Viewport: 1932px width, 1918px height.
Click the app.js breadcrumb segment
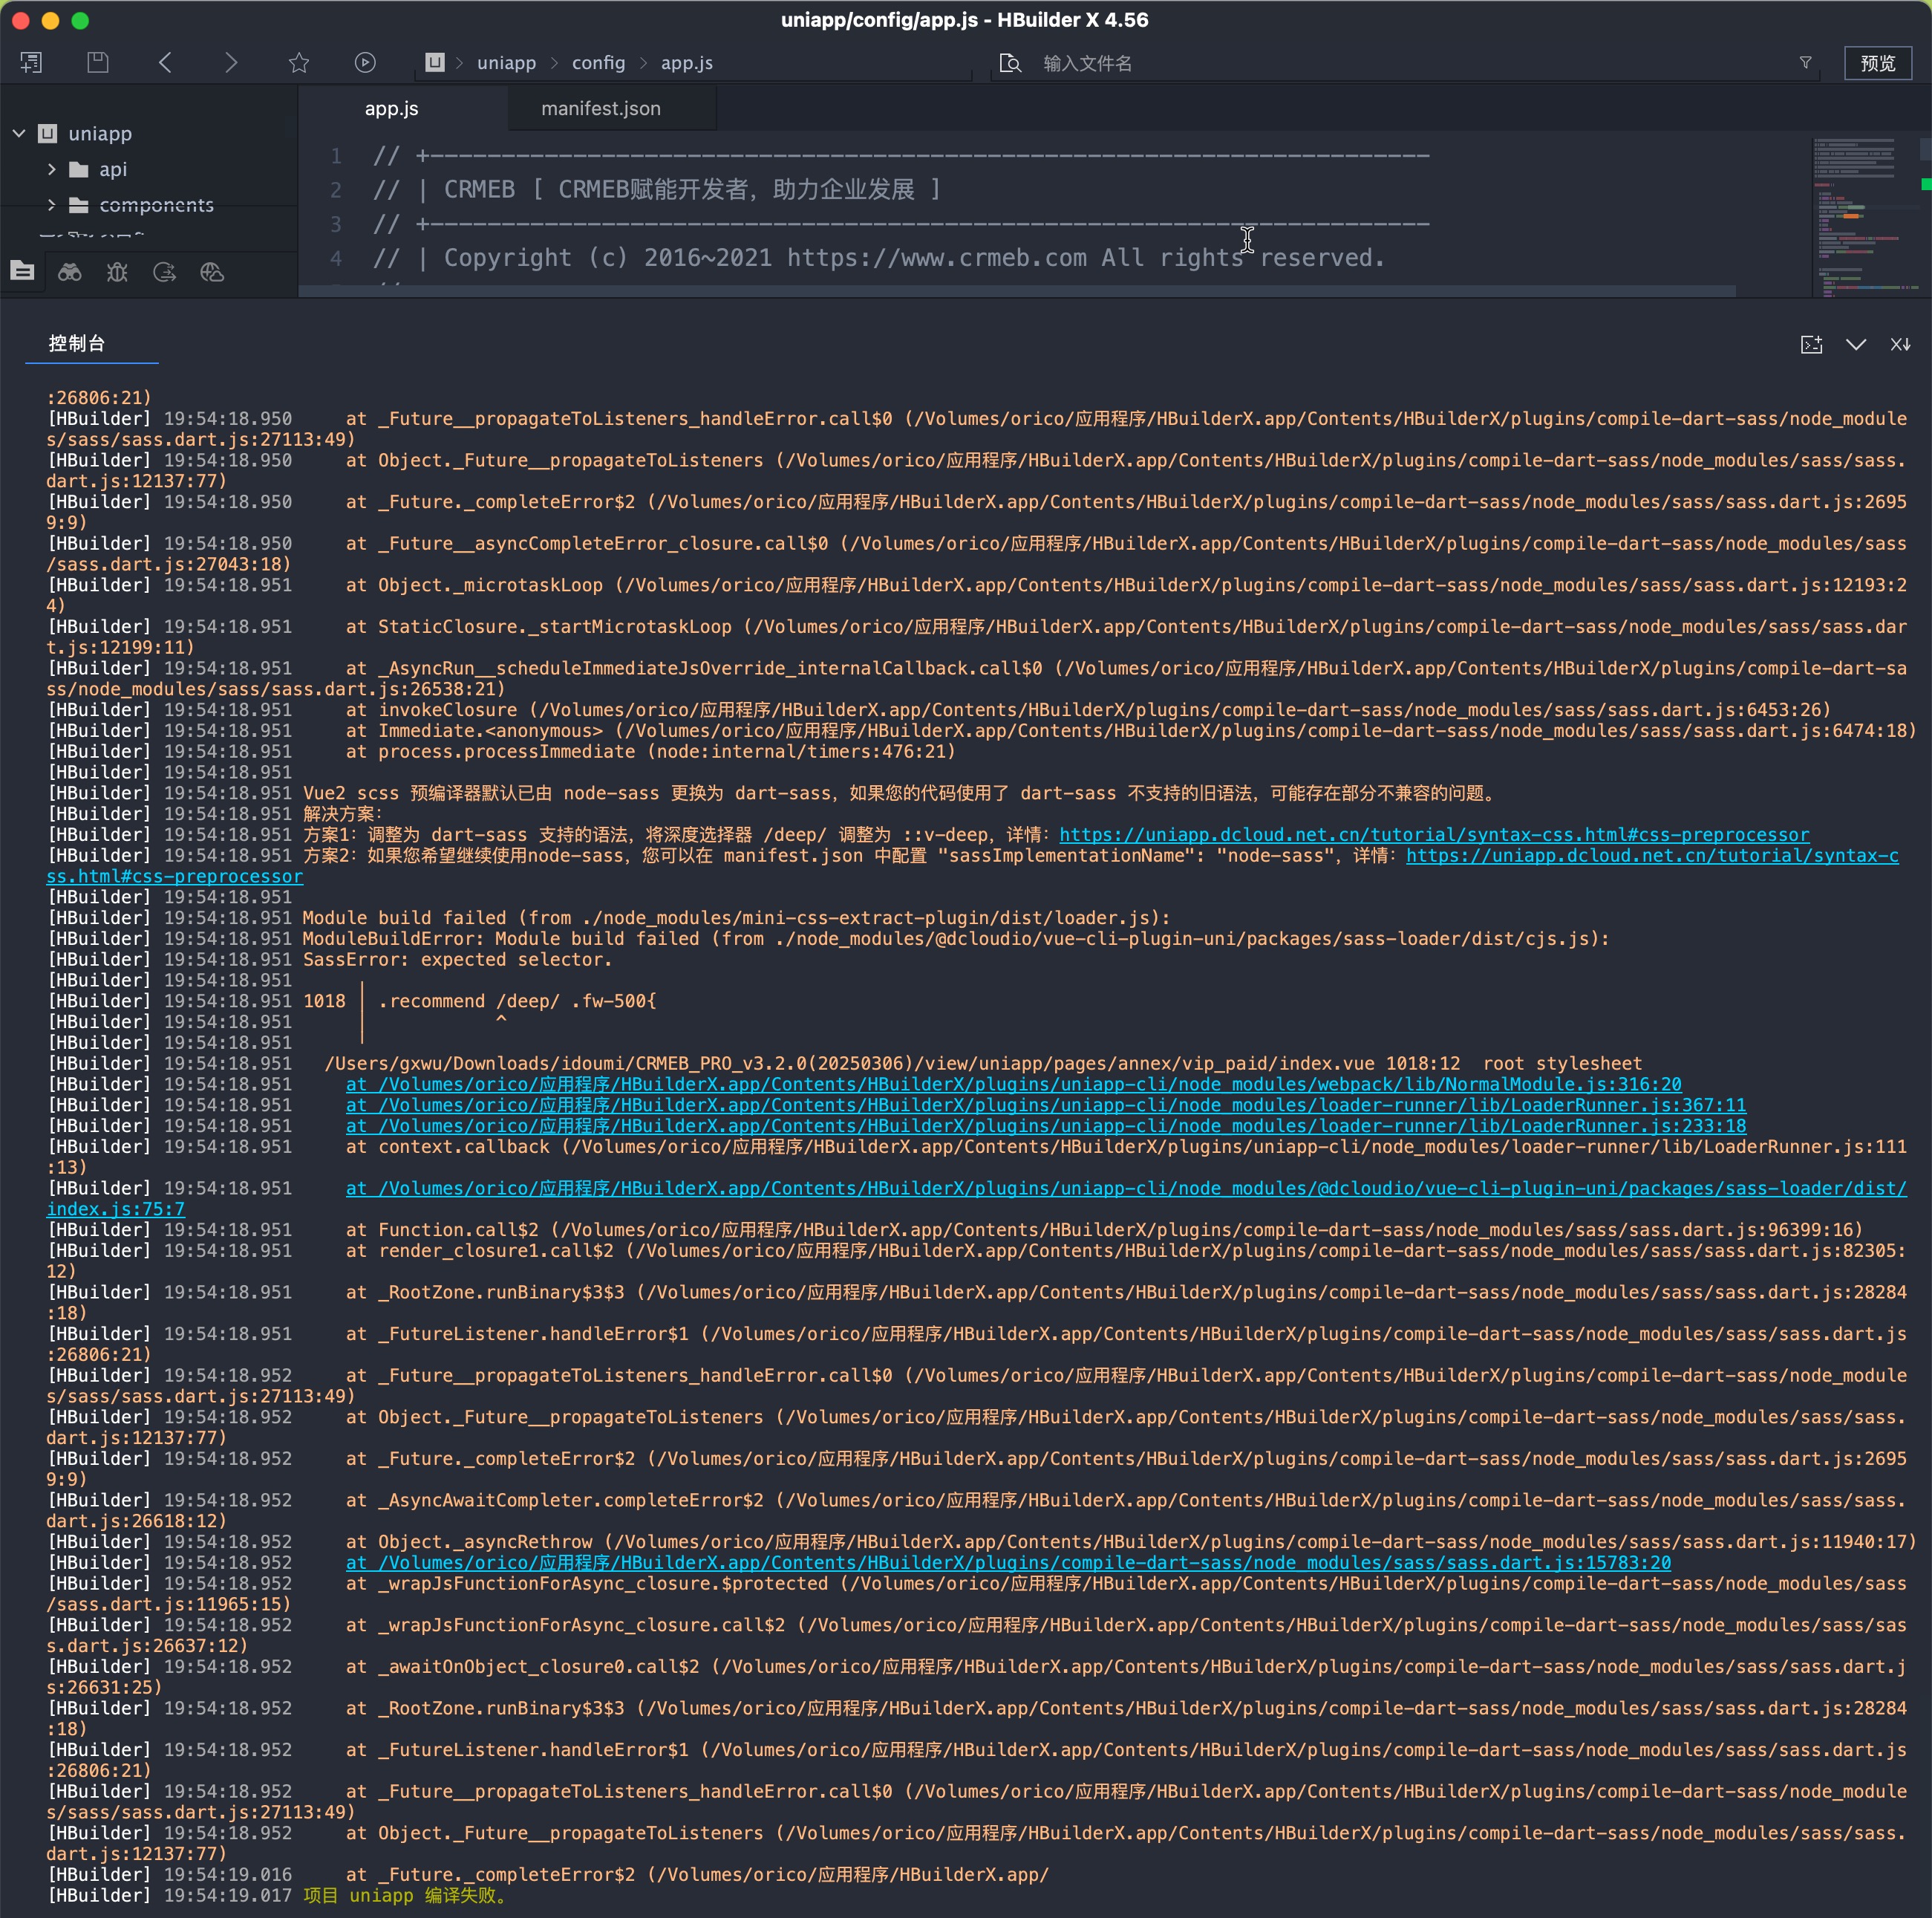(x=687, y=62)
